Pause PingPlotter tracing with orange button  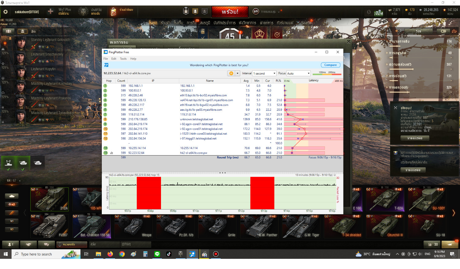point(231,73)
